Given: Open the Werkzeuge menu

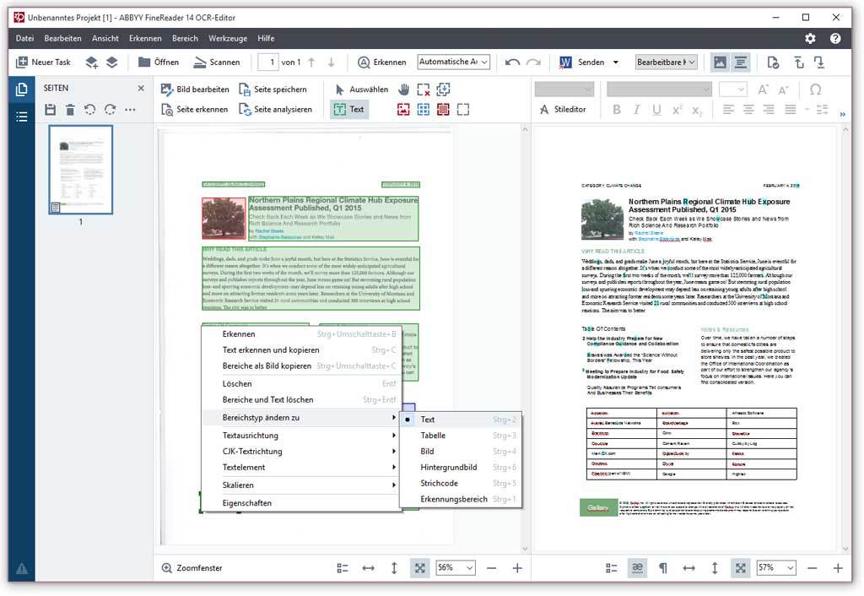Looking at the screenshot, I should coord(228,38).
